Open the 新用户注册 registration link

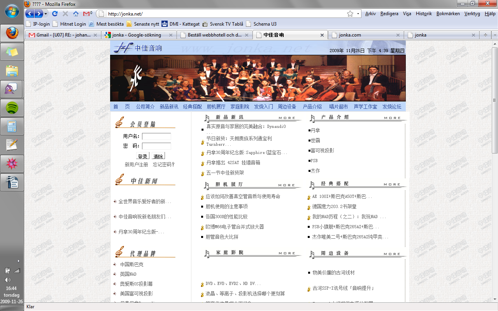point(136,165)
